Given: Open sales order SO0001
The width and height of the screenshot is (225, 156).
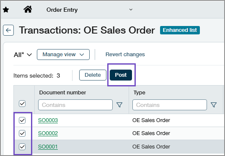Looking at the screenshot, I should [48, 147].
